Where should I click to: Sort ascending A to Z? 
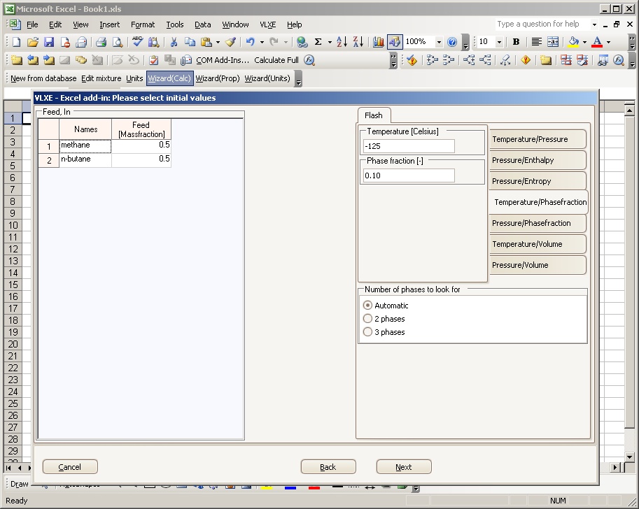342,41
